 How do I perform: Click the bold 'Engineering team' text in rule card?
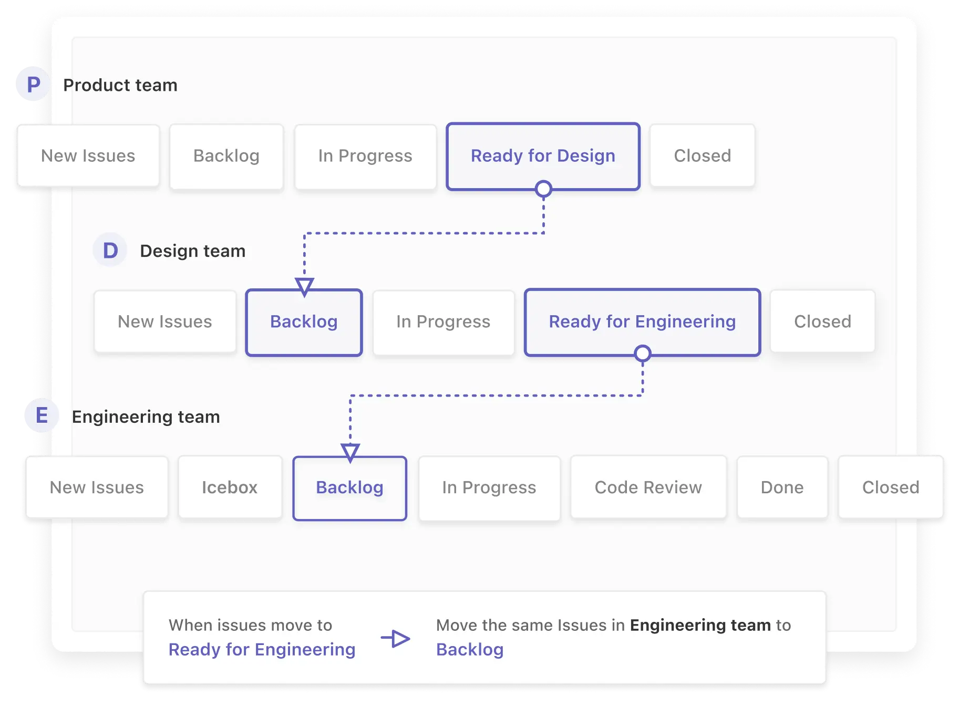coord(700,625)
